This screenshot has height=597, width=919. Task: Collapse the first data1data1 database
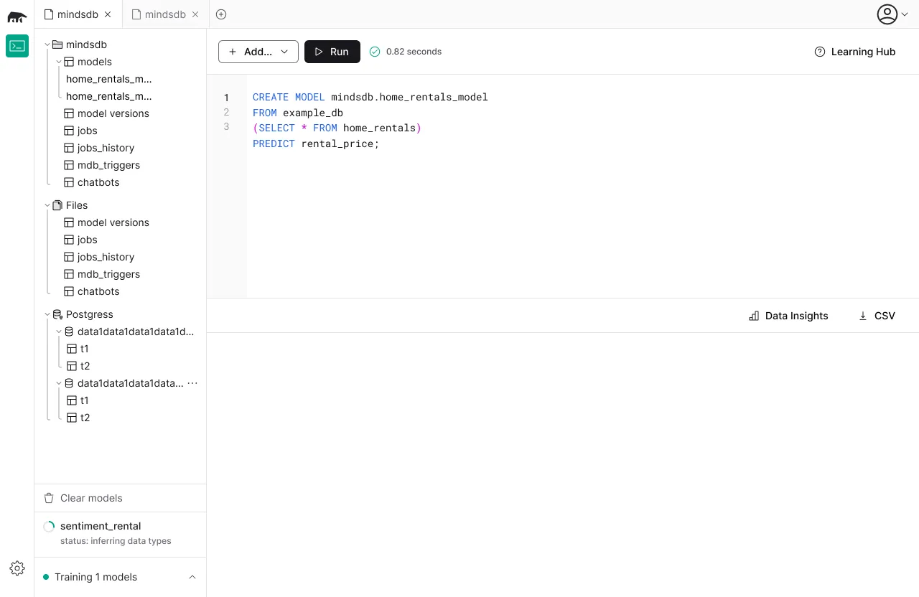(59, 332)
